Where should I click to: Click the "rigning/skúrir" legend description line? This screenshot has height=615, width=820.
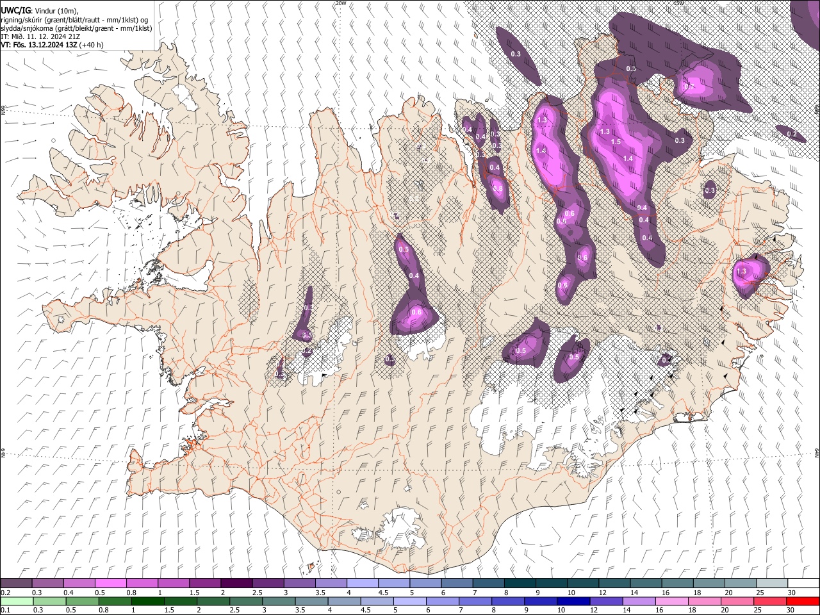[x=76, y=20]
